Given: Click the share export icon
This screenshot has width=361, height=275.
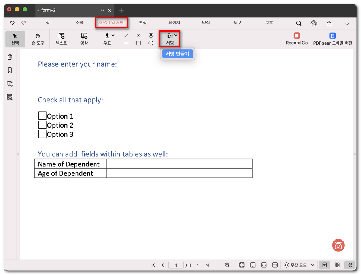Looking at the screenshot, I should coord(329,24).
